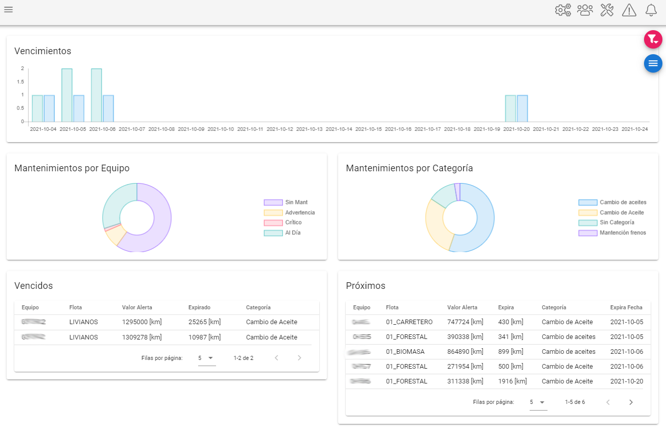Select the 01_BIOMASA row in Próximos
This screenshot has width=666, height=430.
click(x=498, y=352)
